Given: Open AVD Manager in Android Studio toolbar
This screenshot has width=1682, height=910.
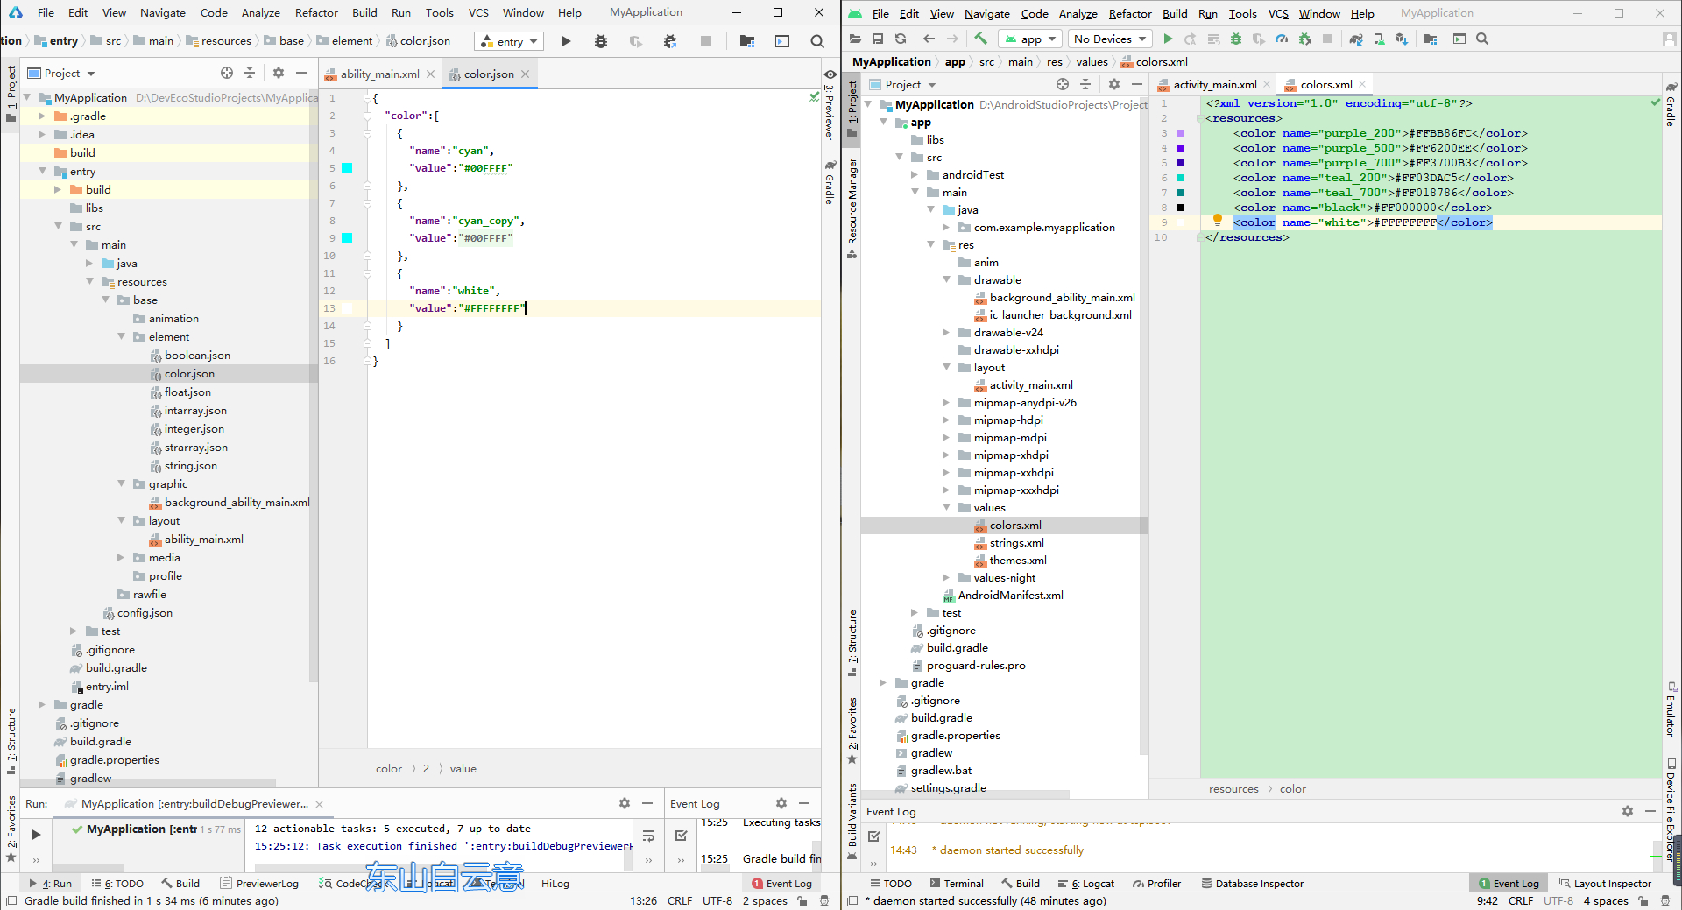Looking at the screenshot, I should pos(1379,39).
